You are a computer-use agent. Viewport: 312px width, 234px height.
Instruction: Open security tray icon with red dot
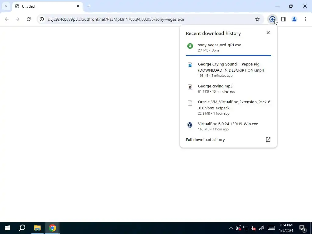point(238,228)
